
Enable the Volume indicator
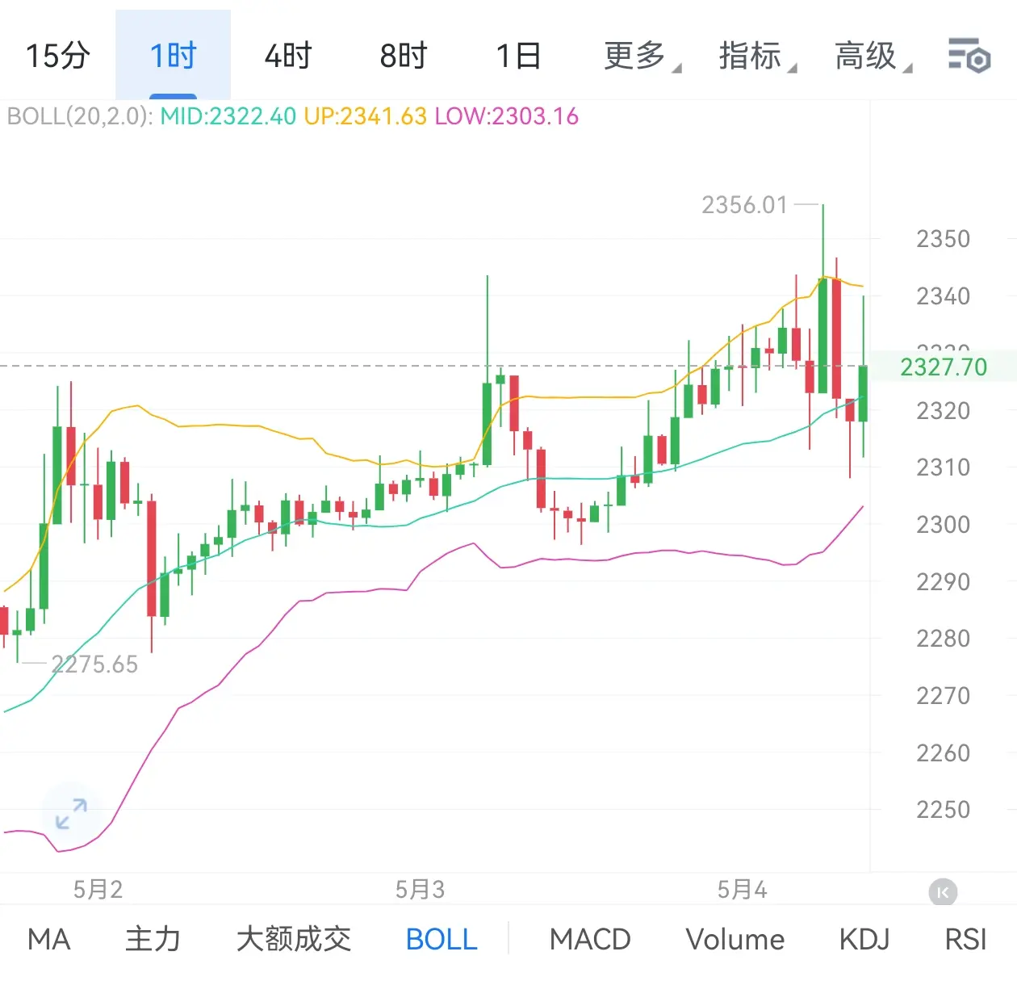coord(735,939)
